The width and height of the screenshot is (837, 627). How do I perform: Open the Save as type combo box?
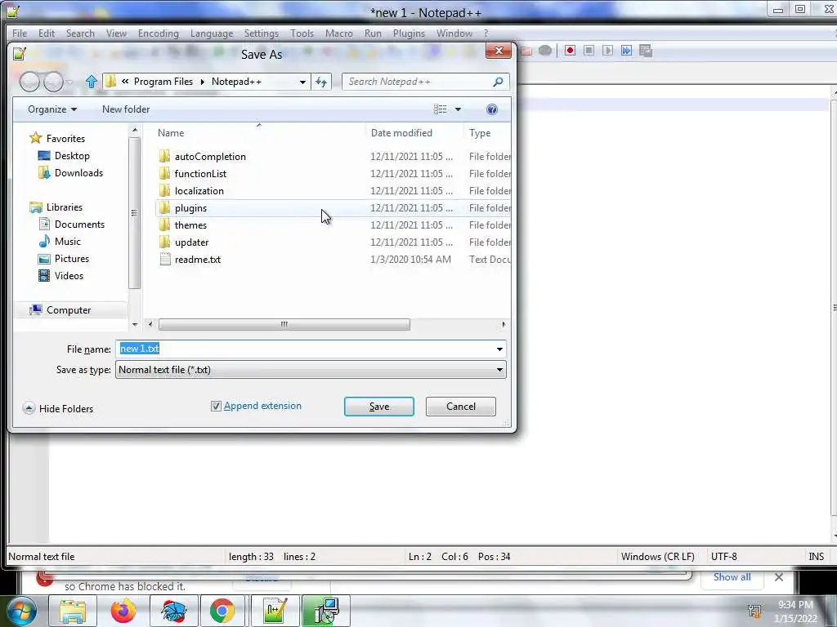tap(311, 370)
